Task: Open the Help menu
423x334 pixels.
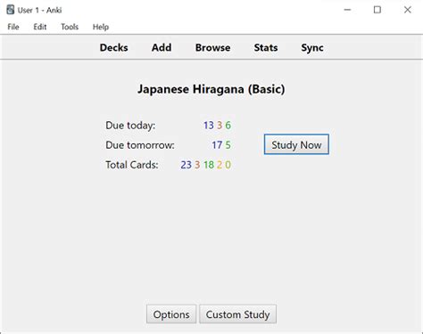Action: point(101,27)
